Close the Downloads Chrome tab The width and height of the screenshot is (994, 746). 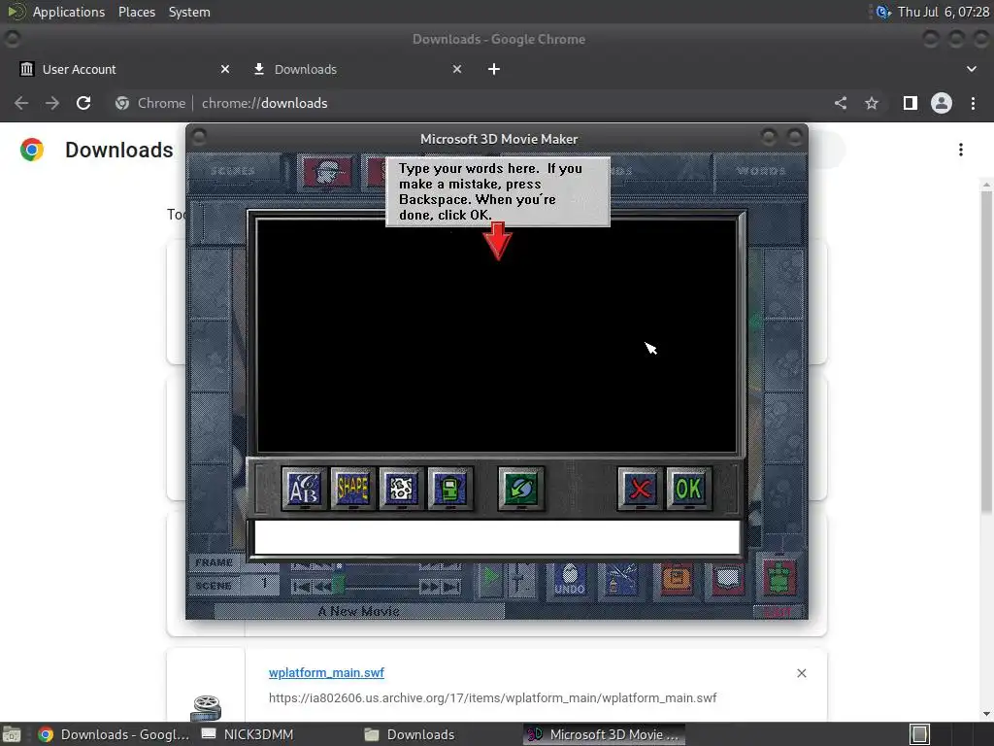click(457, 69)
